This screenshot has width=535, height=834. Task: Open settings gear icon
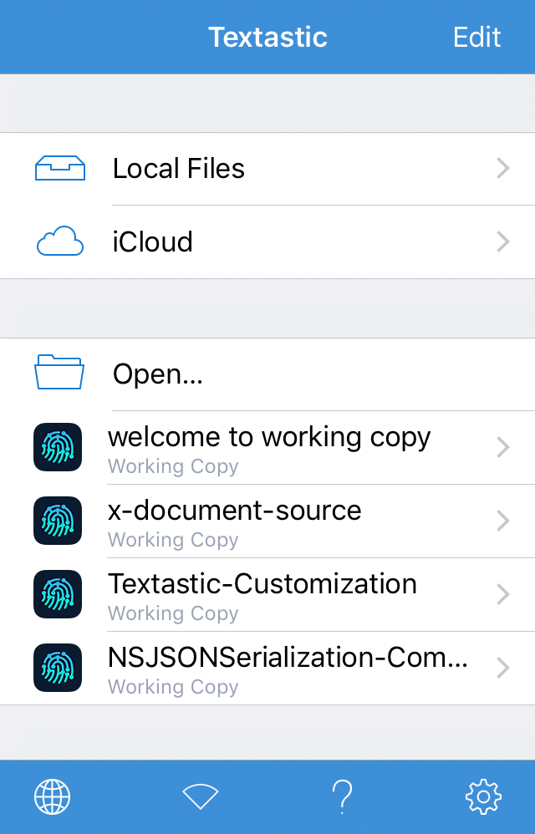pyautogui.click(x=483, y=796)
